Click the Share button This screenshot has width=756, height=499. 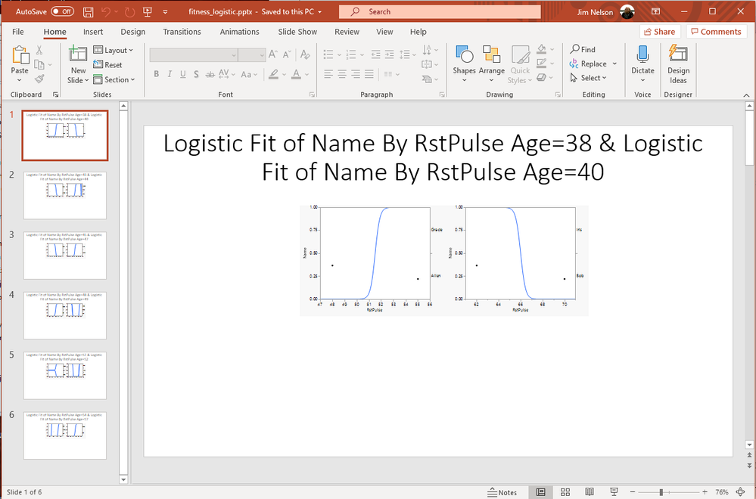[x=659, y=31]
